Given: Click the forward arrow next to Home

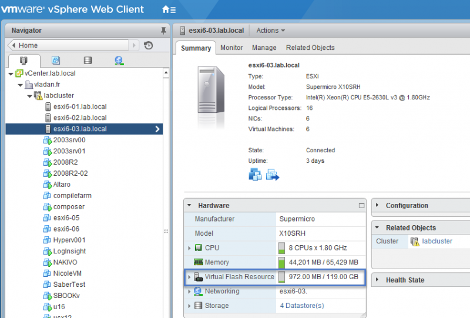Looking at the screenshot, I should pyautogui.click(x=134, y=45).
